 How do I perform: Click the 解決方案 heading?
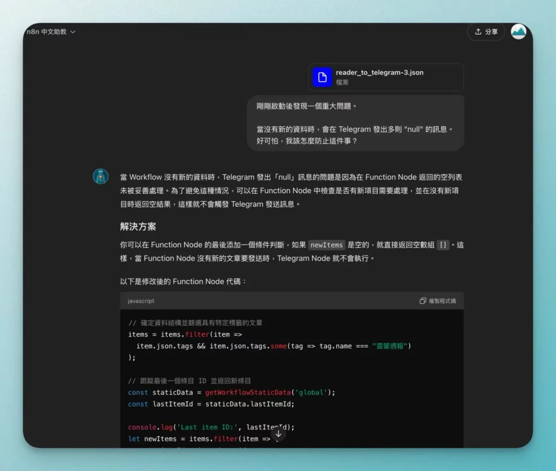coord(138,226)
